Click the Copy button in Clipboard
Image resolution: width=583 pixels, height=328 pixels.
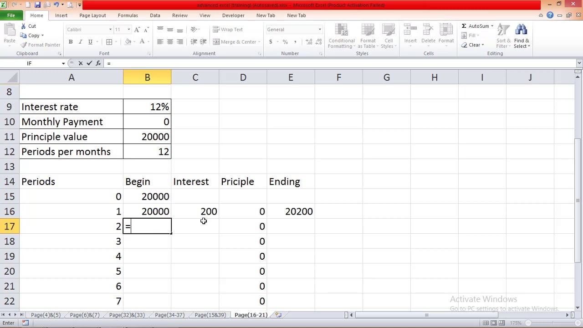[30, 36]
